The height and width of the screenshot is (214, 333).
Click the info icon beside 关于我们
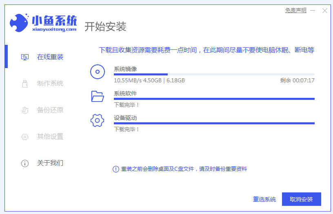tap(24, 163)
